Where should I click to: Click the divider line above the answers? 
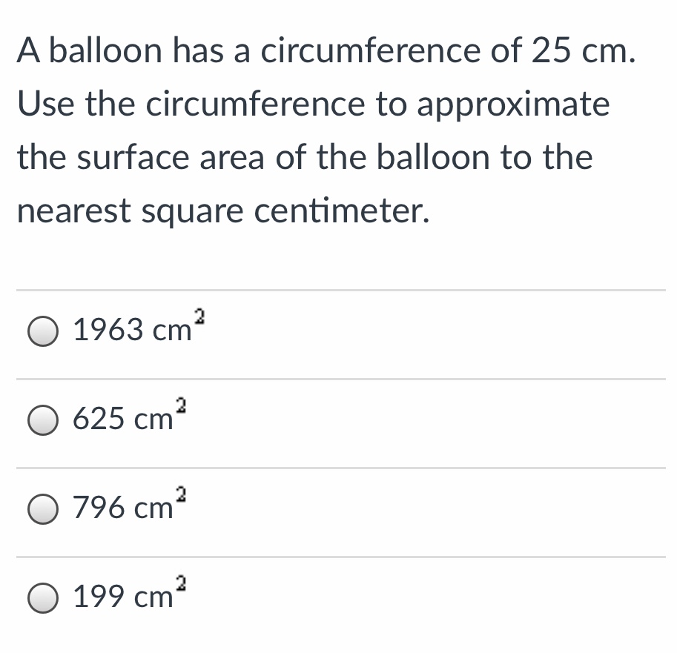(x=338, y=288)
